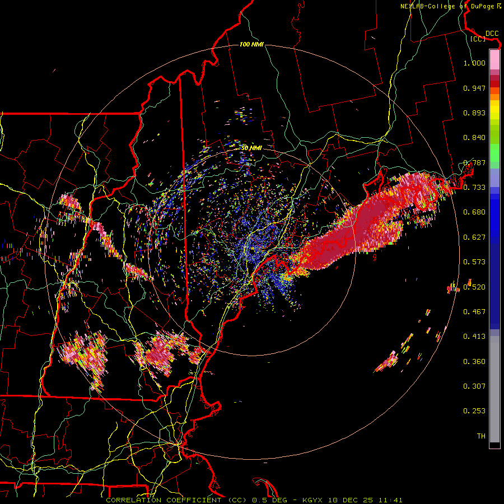This screenshot has height=504, width=504.
Task: Click the gray lower segment of color bar
Action: [x=494, y=389]
